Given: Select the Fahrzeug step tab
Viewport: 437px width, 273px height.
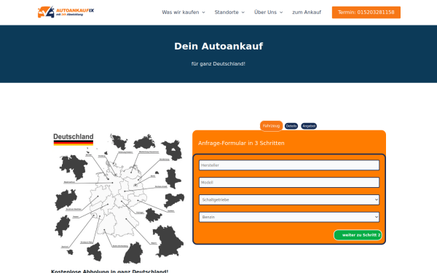Looking at the screenshot, I should click(x=271, y=126).
